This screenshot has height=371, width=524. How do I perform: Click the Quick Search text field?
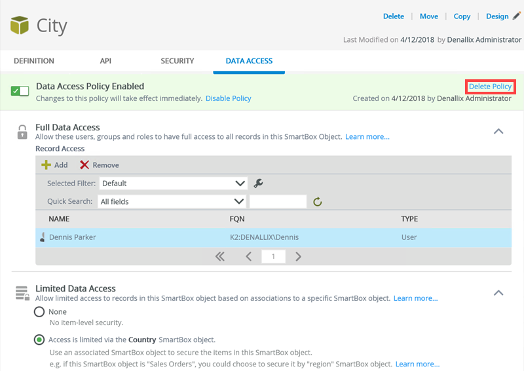(x=278, y=201)
